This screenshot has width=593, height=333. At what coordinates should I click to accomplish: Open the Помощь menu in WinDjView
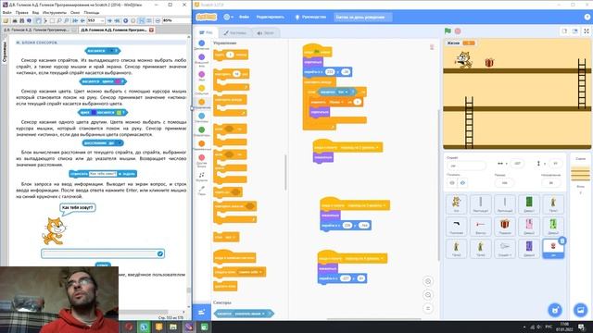point(91,12)
